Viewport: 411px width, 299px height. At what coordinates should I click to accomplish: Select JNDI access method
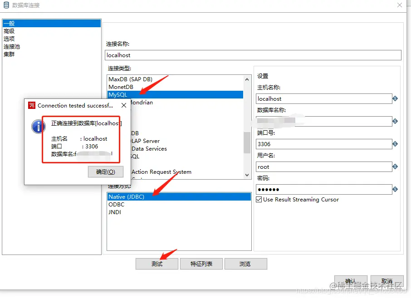179,212
